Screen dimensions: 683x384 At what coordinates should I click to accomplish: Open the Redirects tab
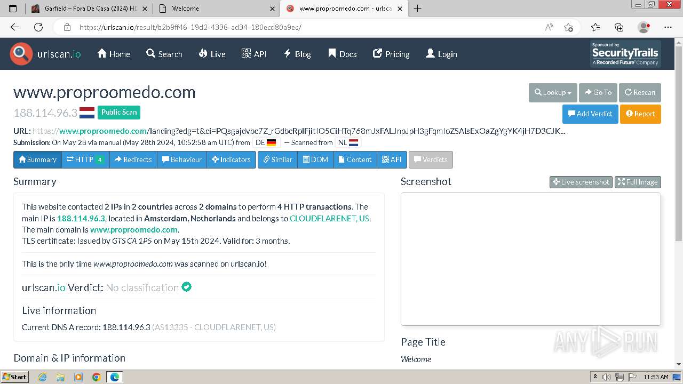tap(133, 159)
